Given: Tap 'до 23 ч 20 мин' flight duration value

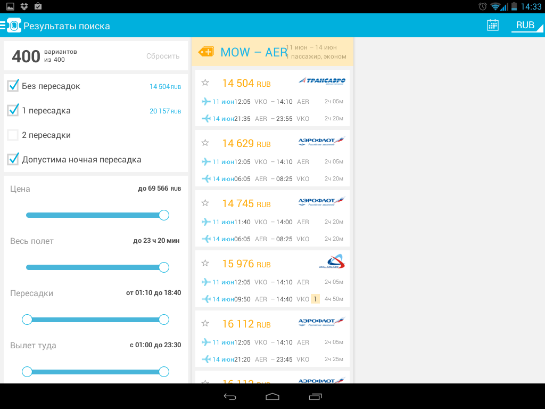Looking at the screenshot, I should [x=156, y=241].
